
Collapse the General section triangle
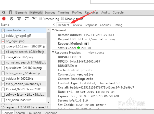click(x=53, y=30)
